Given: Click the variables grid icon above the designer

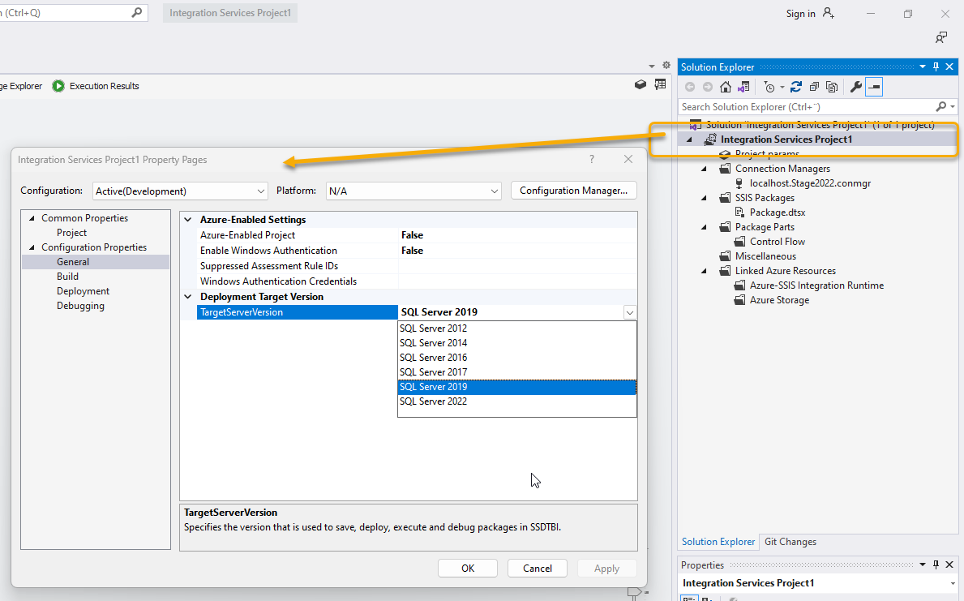Looking at the screenshot, I should tap(660, 85).
